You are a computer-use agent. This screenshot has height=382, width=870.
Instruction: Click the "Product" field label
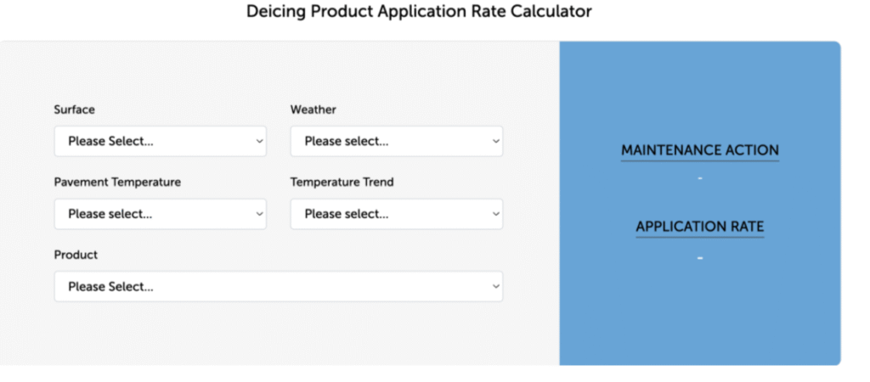click(x=76, y=255)
